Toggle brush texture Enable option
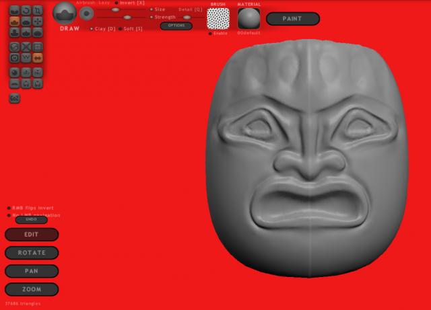This screenshot has height=310, width=431. tap(210, 33)
